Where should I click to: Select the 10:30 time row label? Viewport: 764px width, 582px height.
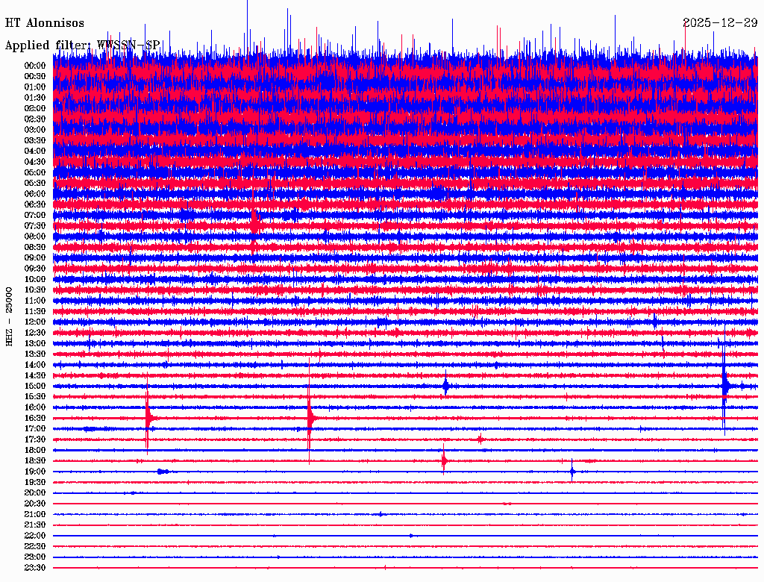pyautogui.click(x=35, y=290)
